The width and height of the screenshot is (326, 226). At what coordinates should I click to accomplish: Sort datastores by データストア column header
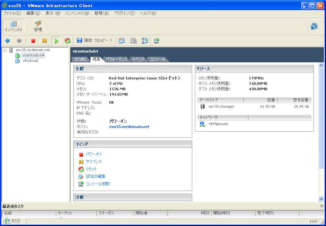tap(220, 100)
